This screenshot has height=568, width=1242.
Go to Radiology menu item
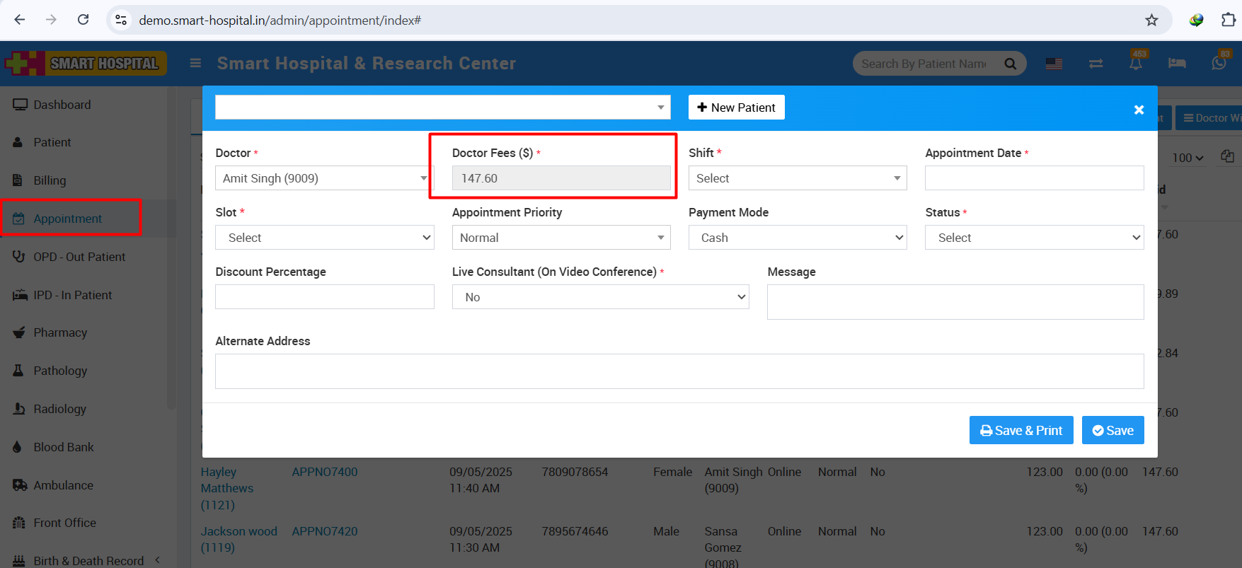pyautogui.click(x=59, y=409)
